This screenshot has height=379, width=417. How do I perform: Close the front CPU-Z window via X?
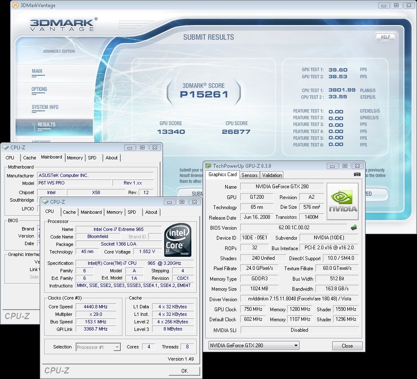[194, 202]
